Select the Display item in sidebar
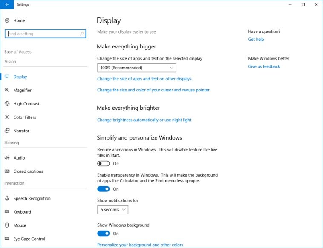The height and width of the screenshot is (248, 323). tap(20, 77)
